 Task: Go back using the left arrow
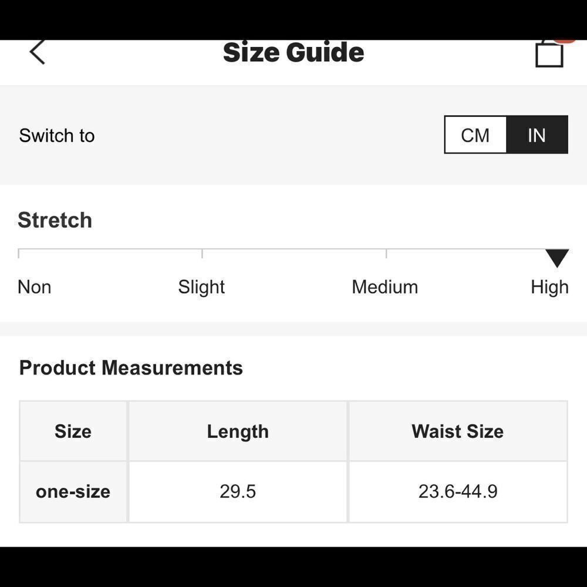pyautogui.click(x=37, y=52)
